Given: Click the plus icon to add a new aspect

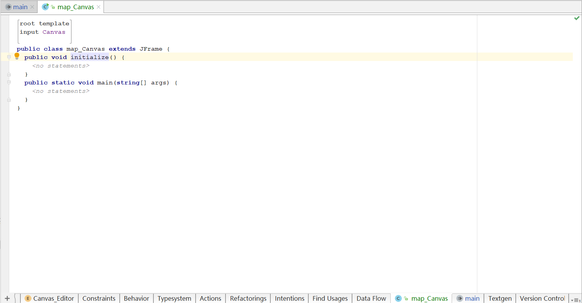Looking at the screenshot, I should tap(7, 298).
